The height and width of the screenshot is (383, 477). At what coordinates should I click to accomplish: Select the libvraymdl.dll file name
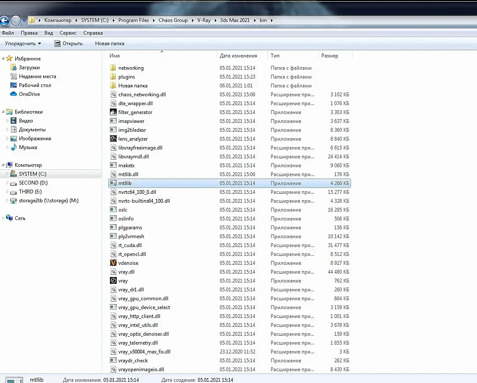(134, 156)
